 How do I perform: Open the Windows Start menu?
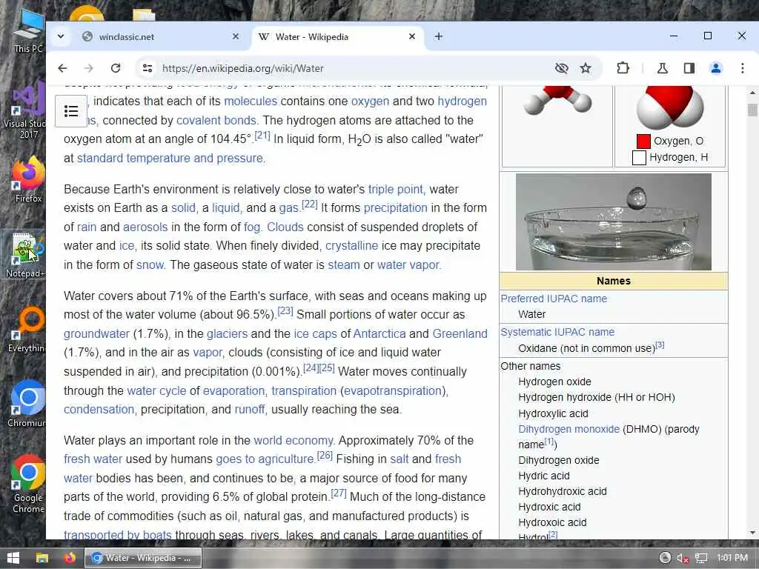(x=13, y=559)
